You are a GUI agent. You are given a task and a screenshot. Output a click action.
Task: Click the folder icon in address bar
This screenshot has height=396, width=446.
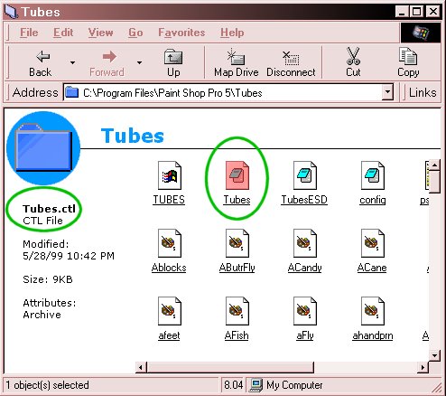[x=71, y=92]
